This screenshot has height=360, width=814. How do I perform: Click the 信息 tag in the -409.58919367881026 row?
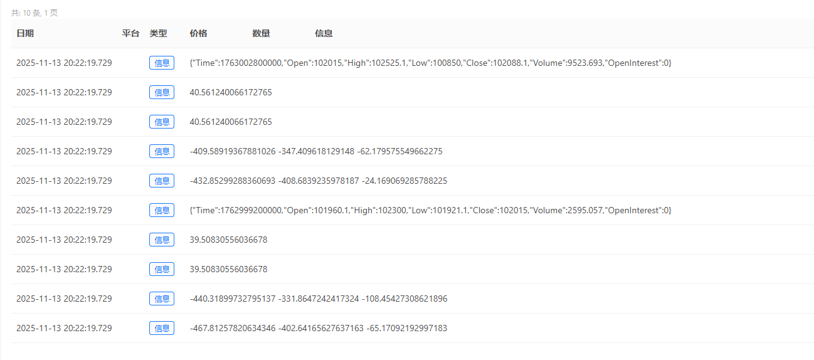coord(162,151)
